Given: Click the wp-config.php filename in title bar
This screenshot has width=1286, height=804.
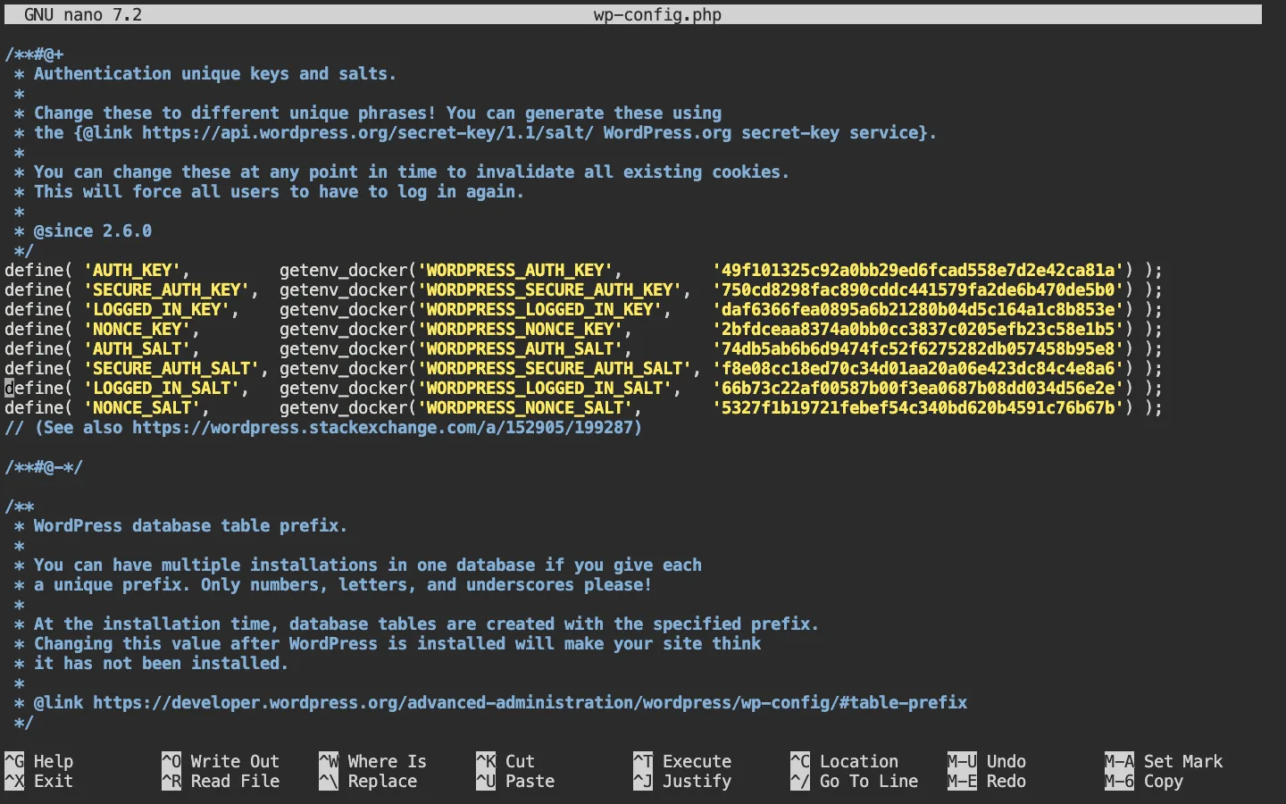Looking at the screenshot, I should pyautogui.click(x=657, y=14).
